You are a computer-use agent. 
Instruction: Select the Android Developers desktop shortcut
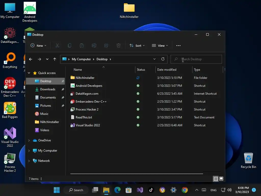(x=30, y=12)
